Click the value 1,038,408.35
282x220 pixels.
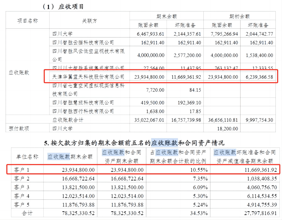(262, 178)
